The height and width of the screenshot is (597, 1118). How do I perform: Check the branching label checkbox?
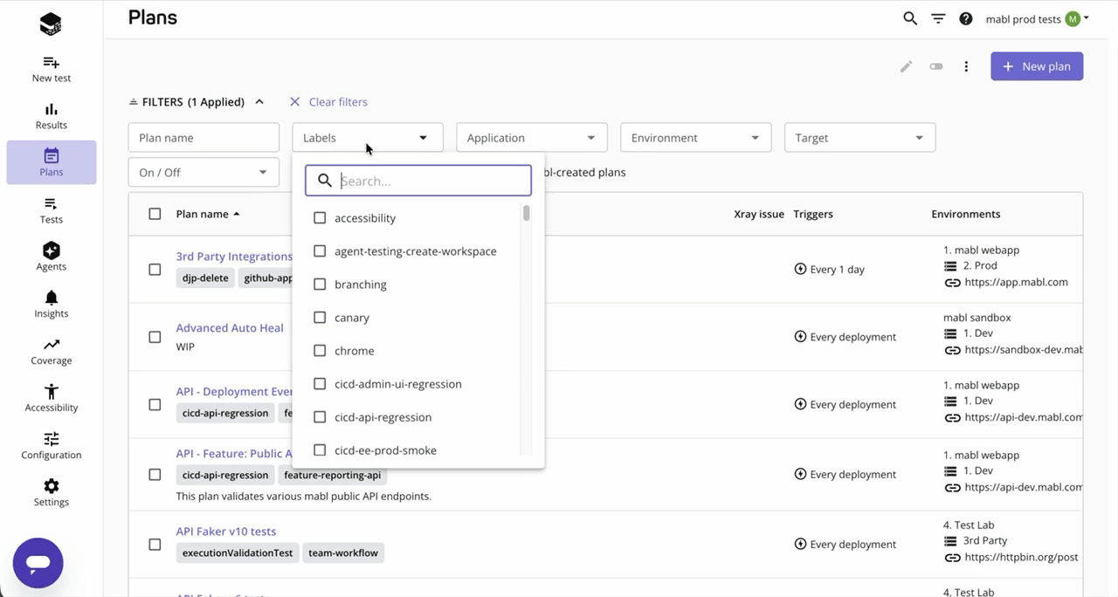(320, 284)
